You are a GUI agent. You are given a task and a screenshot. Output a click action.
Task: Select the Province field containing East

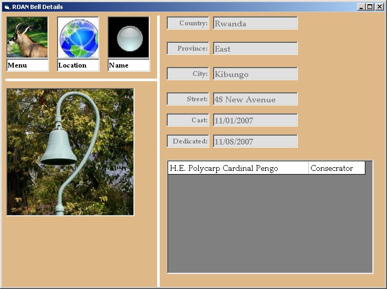[255, 49]
